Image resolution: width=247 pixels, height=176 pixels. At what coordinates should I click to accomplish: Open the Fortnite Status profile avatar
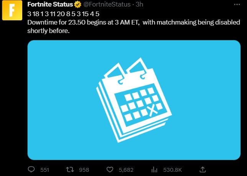[x=12, y=10]
